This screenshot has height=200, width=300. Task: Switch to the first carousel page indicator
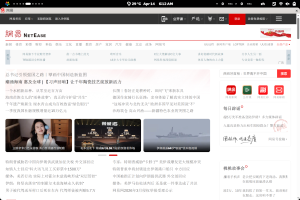102,155
